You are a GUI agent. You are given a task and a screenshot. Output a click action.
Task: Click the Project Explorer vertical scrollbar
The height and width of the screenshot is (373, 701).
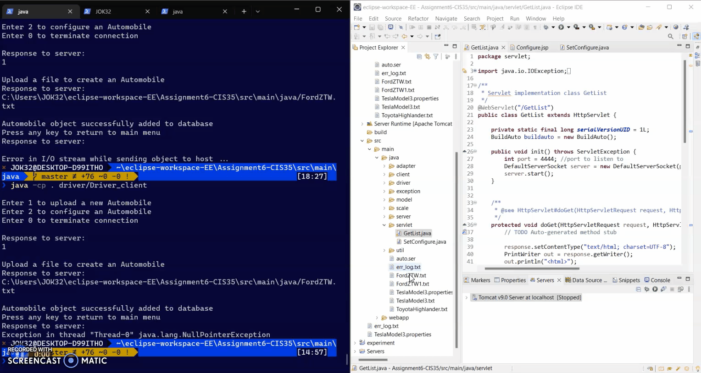(x=456, y=250)
